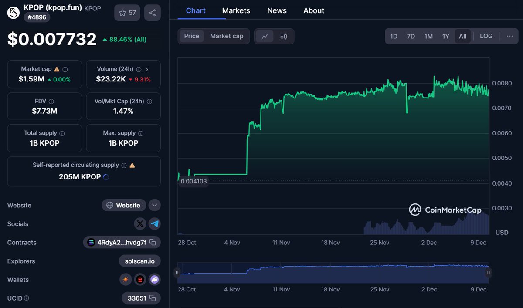Open solscan.io explorer link
The height and width of the screenshot is (308, 523).
point(139,261)
